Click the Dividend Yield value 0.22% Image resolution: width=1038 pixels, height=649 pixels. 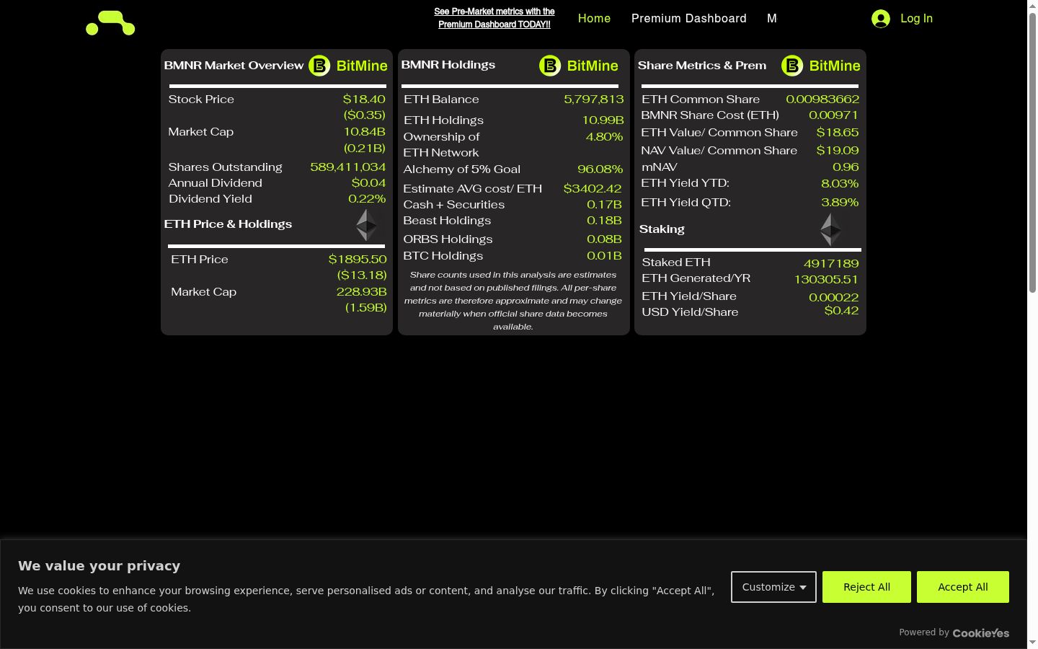(367, 199)
